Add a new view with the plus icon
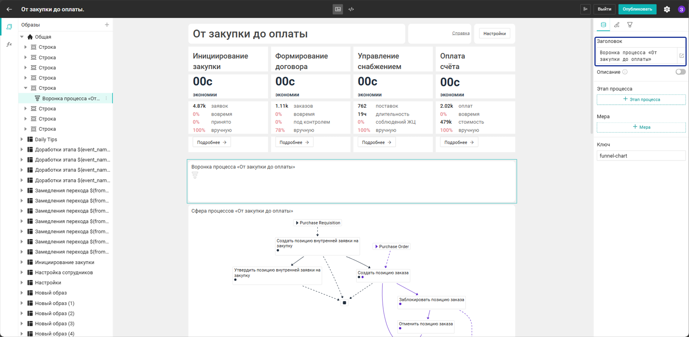Image resolution: width=689 pixels, height=337 pixels. pyautogui.click(x=107, y=25)
